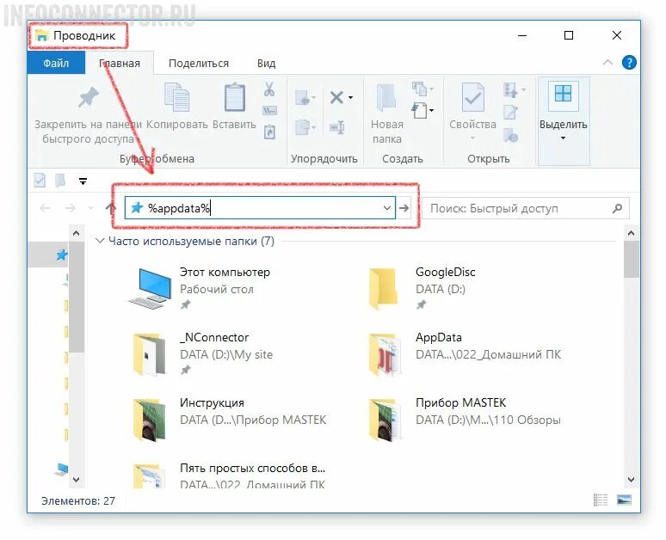Collapse the ribbon with the chevron
This screenshot has height=540, width=666.
pos(607,63)
